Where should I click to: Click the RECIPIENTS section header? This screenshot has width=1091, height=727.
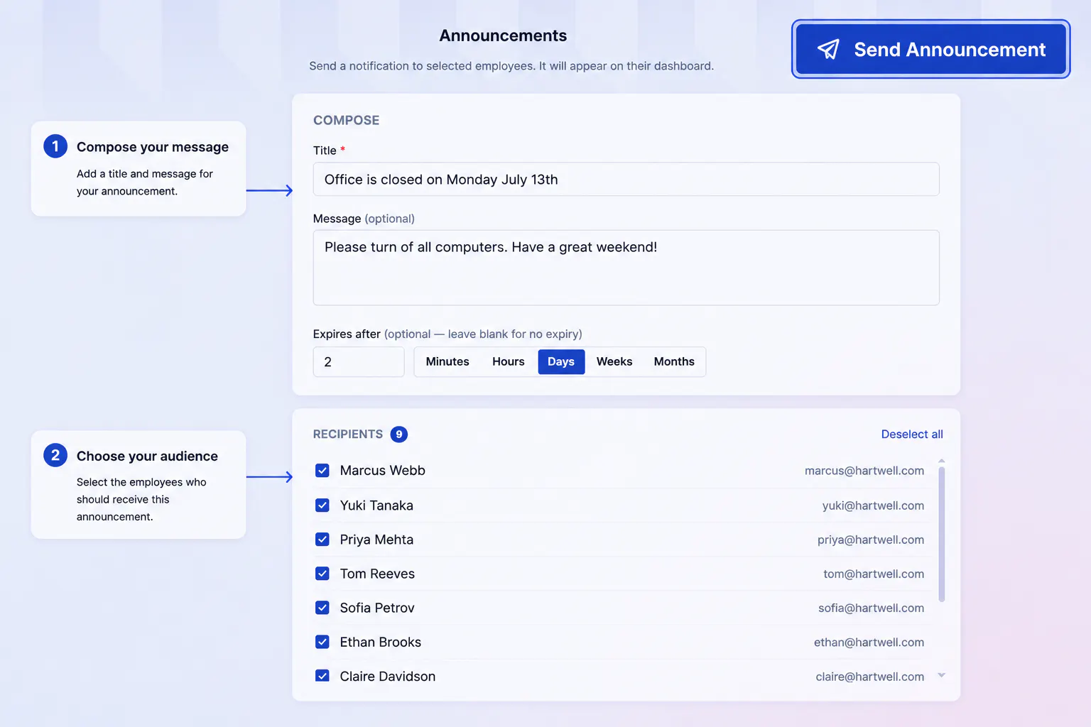click(x=348, y=434)
